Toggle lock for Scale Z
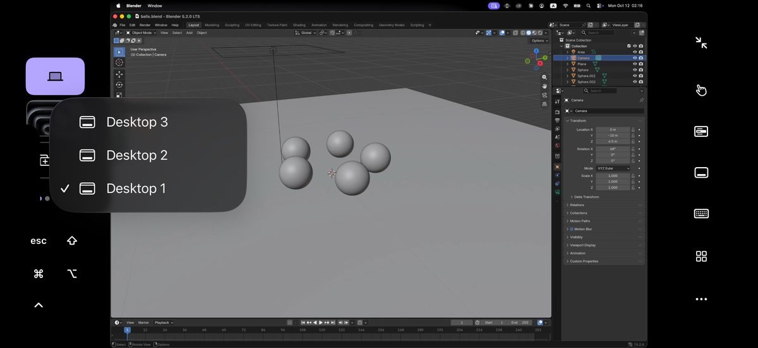The image size is (758, 348). click(634, 188)
